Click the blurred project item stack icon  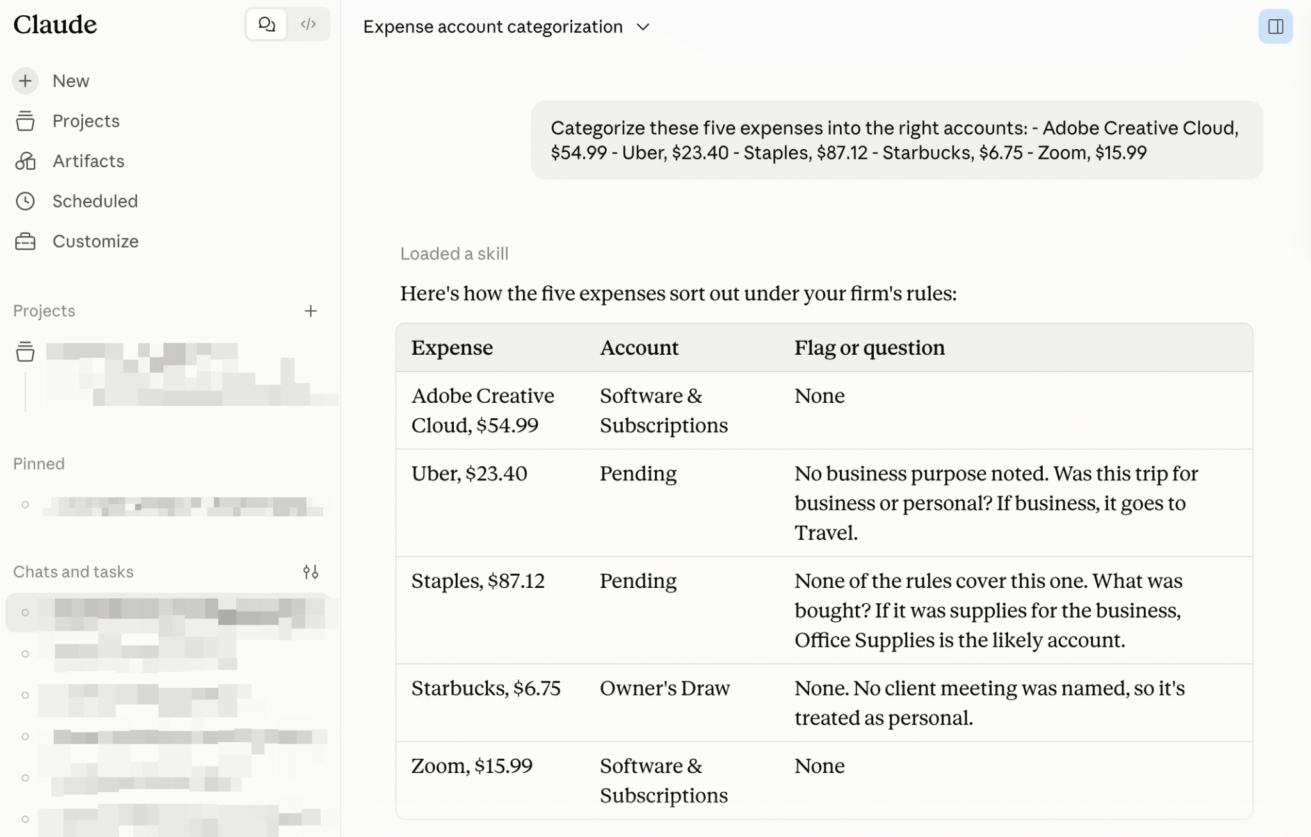coord(25,351)
